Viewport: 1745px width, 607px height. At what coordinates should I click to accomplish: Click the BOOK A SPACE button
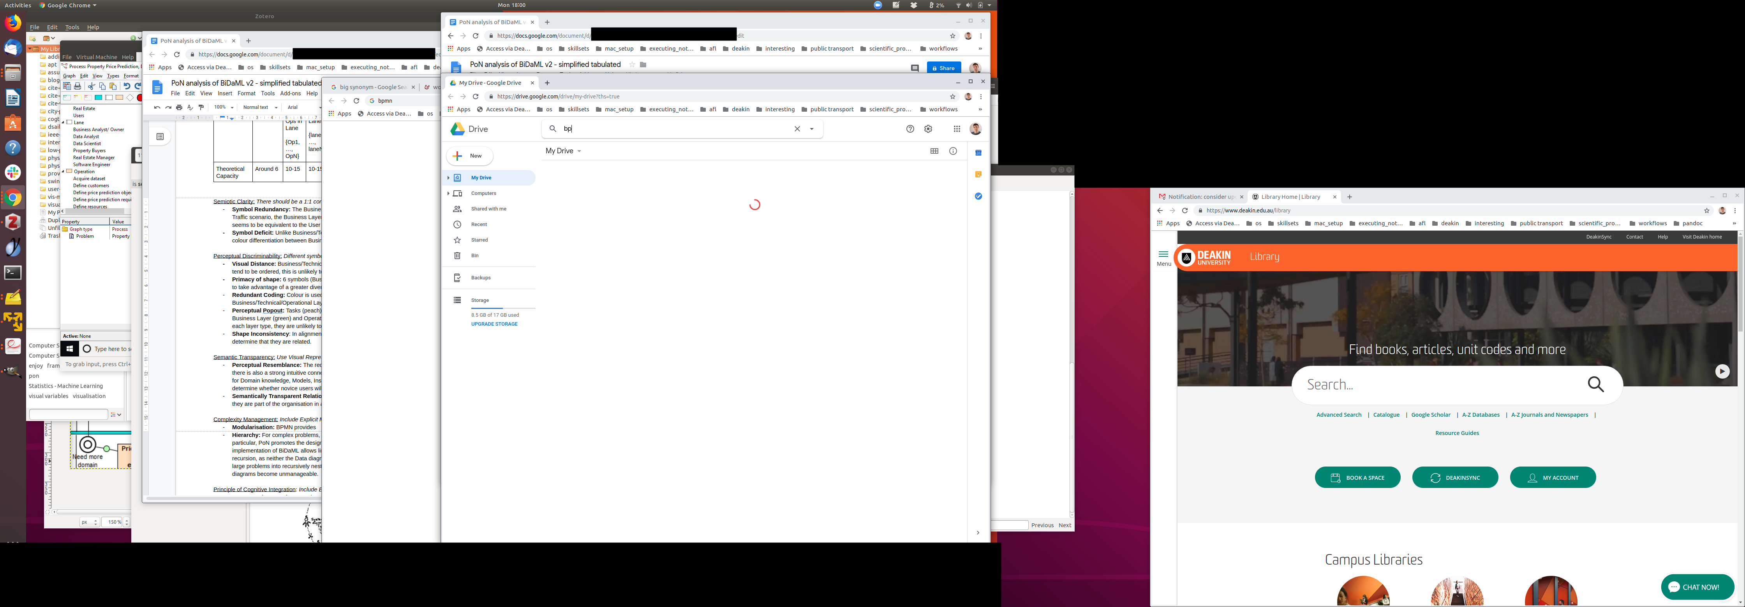click(x=1357, y=478)
